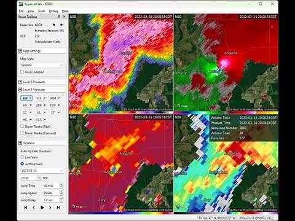Open the VEL product dropdown arrow
This screenshot has width=295, height=221.
[x=45, y=98]
